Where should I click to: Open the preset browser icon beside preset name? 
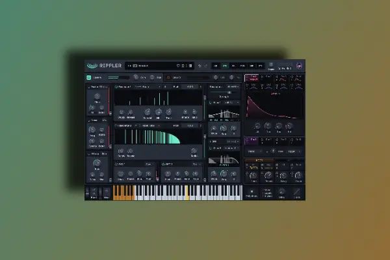pos(135,66)
